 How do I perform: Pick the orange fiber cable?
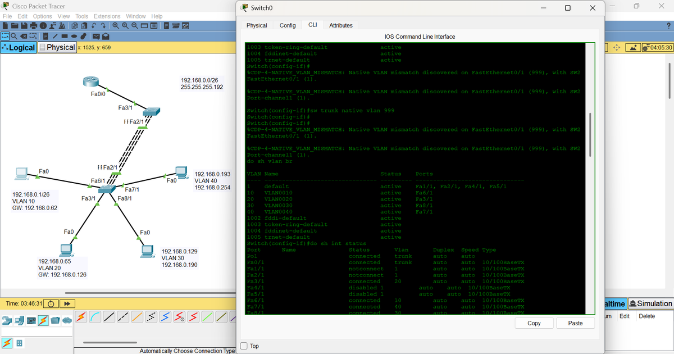coord(137,317)
